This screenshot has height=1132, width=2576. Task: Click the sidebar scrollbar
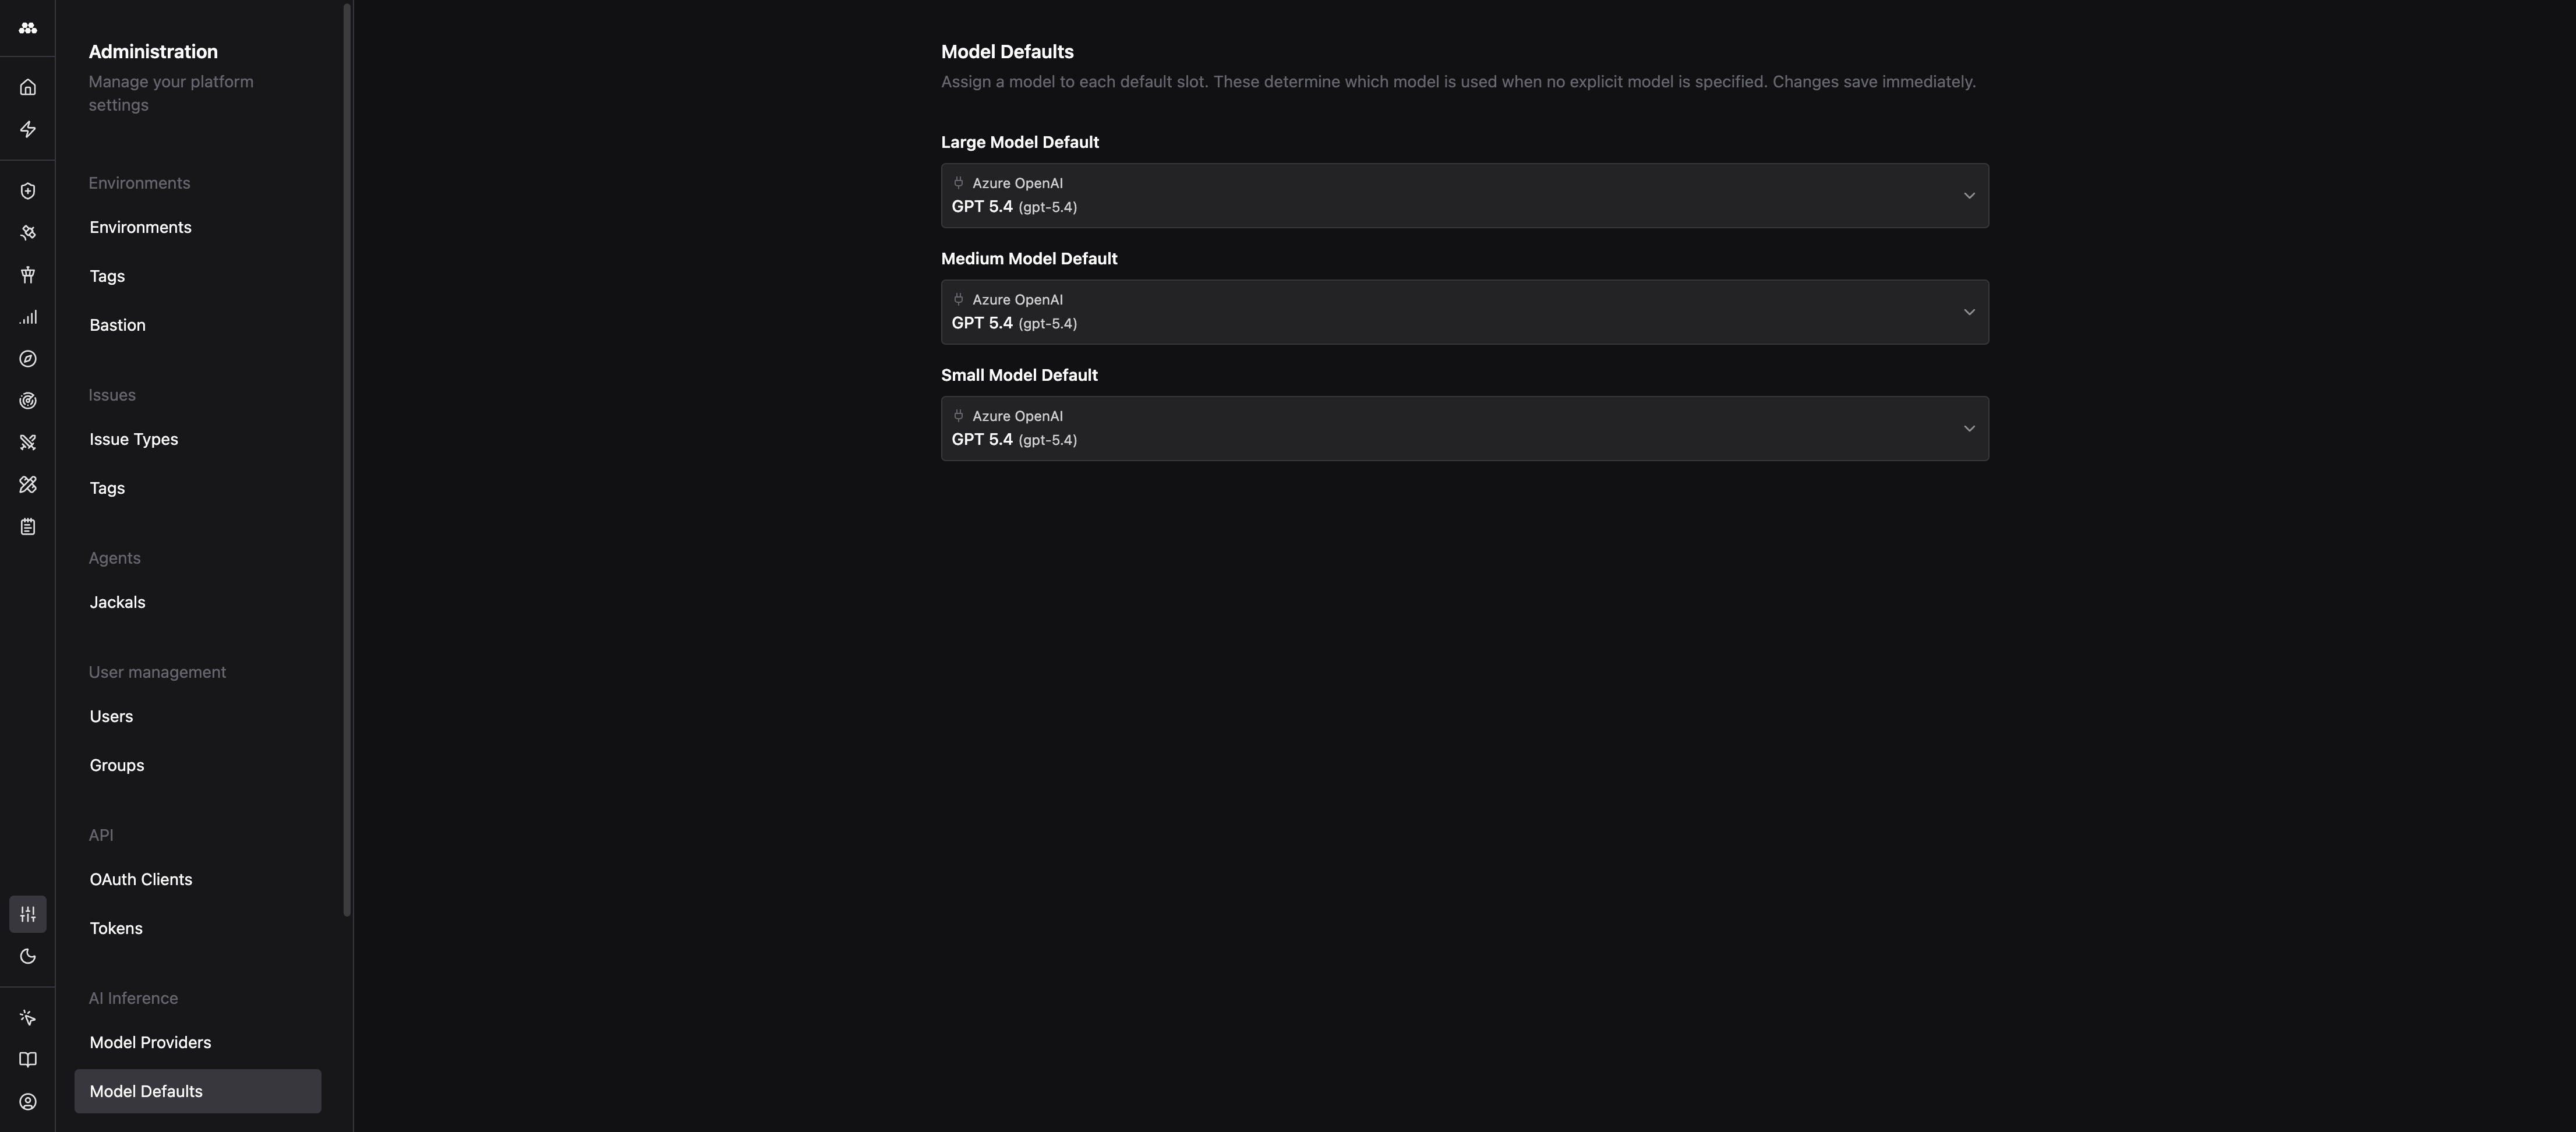click(347, 460)
